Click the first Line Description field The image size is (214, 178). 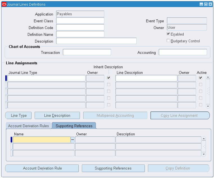pos(146,78)
